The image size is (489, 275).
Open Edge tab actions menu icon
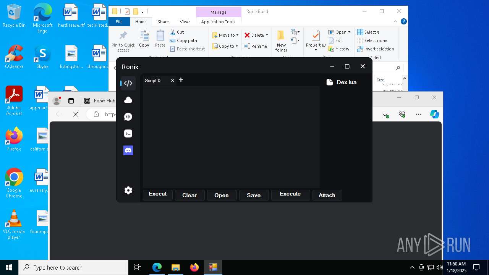tap(71, 101)
